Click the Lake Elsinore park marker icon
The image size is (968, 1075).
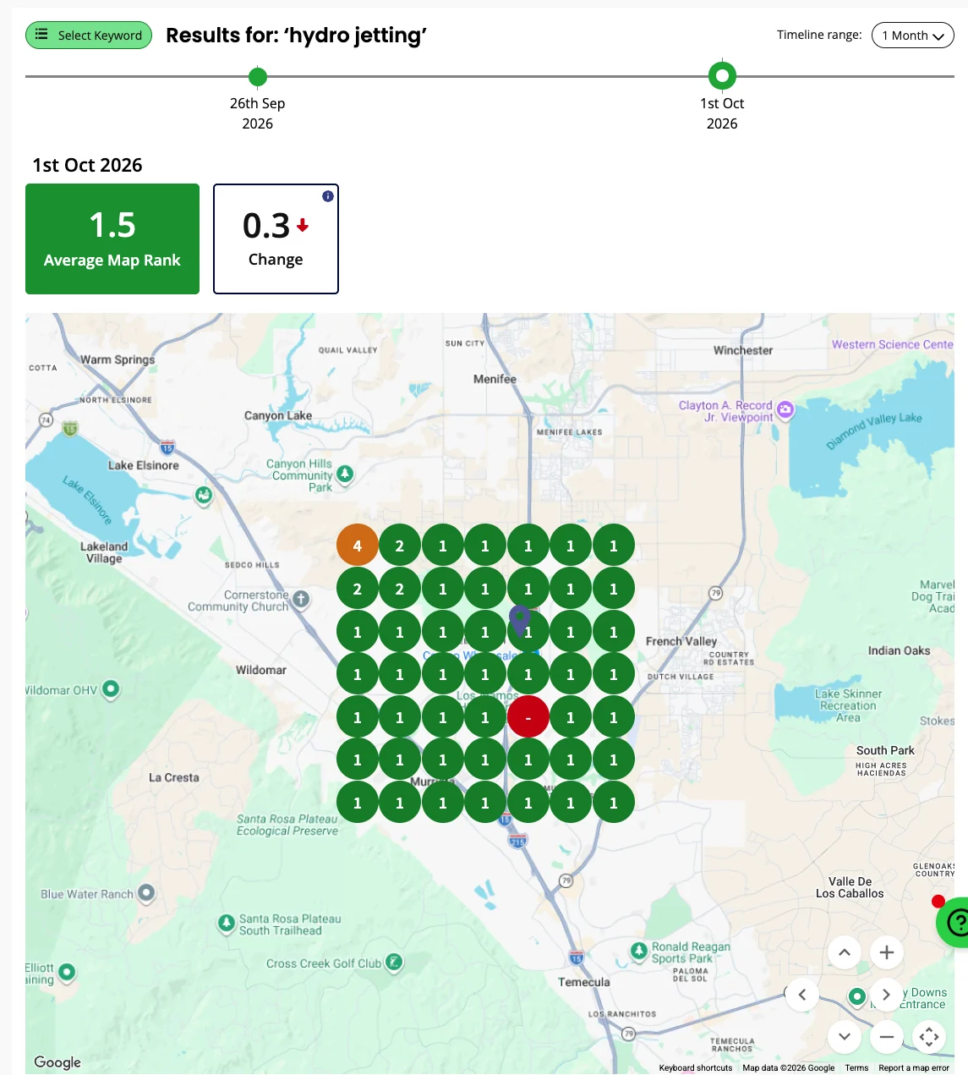point(204,495)
